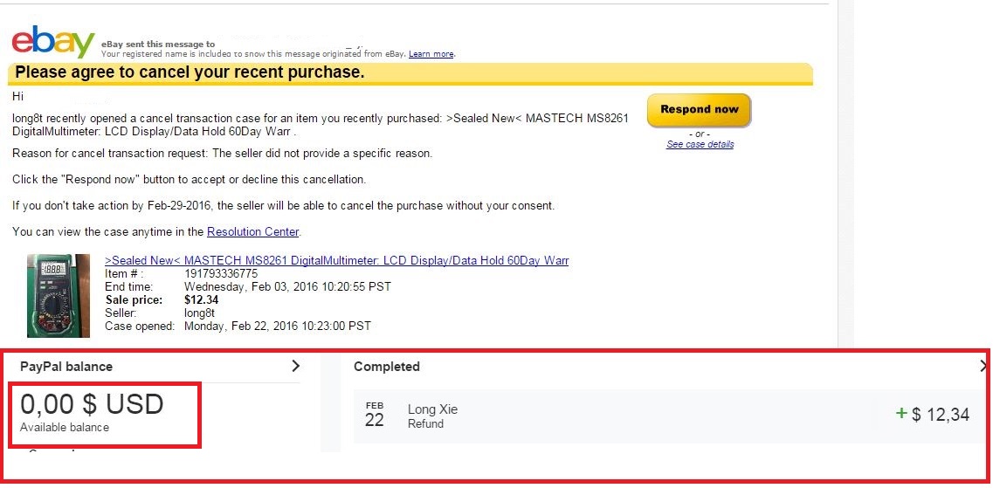Click the $ 12,34 refund amount

pyautogui.click(x=941, y=416)
